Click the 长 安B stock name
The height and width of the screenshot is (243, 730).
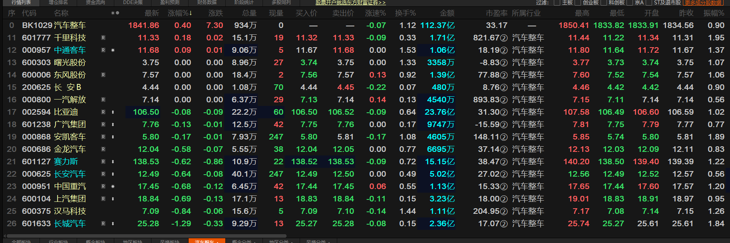point(68,87)
